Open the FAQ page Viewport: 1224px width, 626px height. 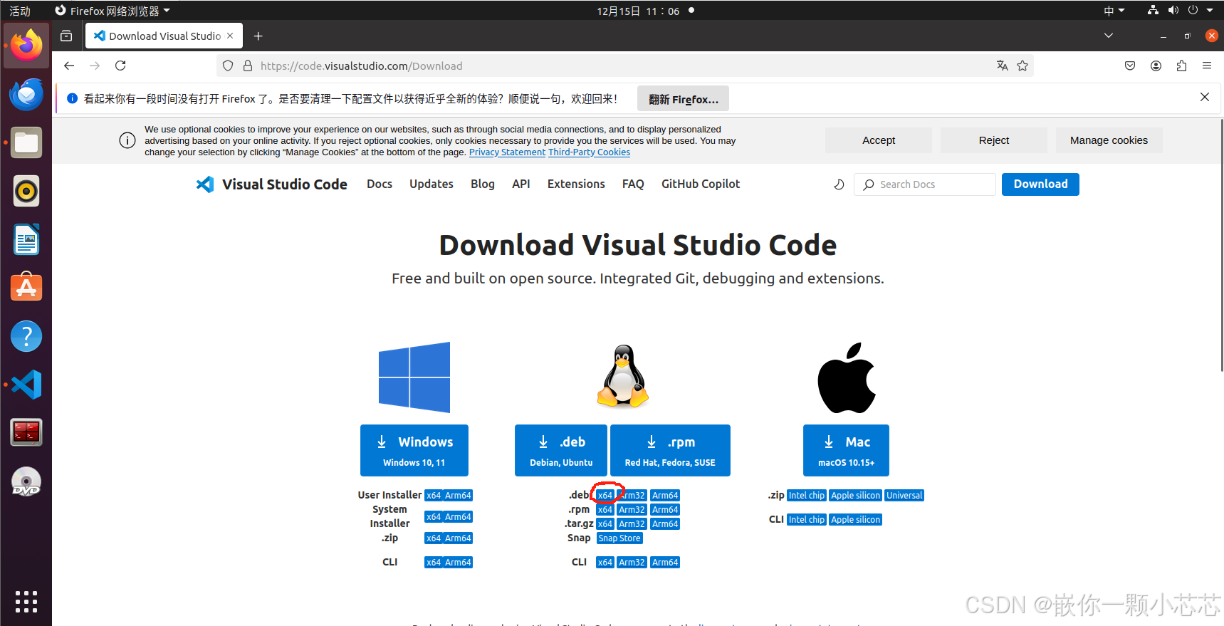point(633,184)
